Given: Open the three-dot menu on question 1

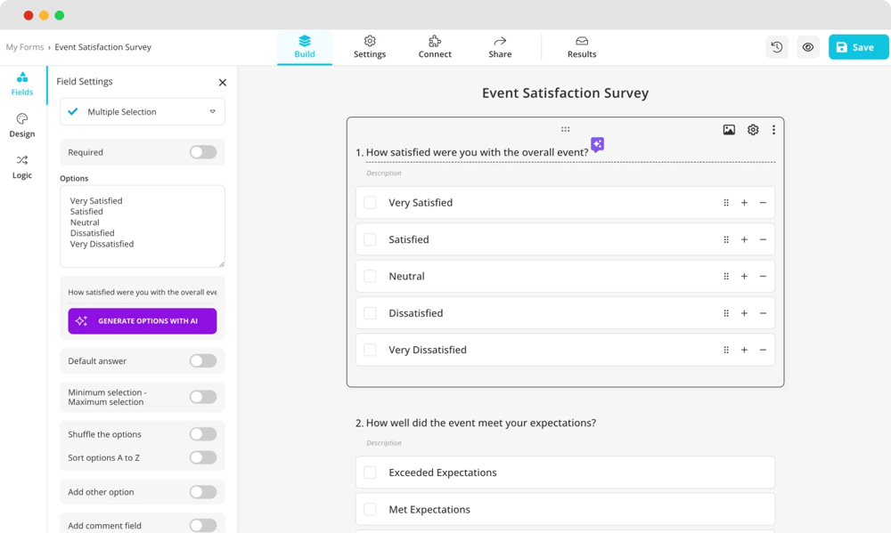Looking at the screenshot, I should (773, 130).
